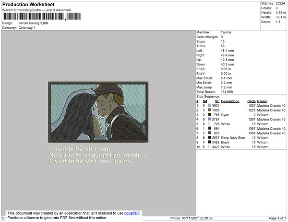This screenshot has height=222, width=288.
Task: Click the Description column header
Action: point(230,101)
